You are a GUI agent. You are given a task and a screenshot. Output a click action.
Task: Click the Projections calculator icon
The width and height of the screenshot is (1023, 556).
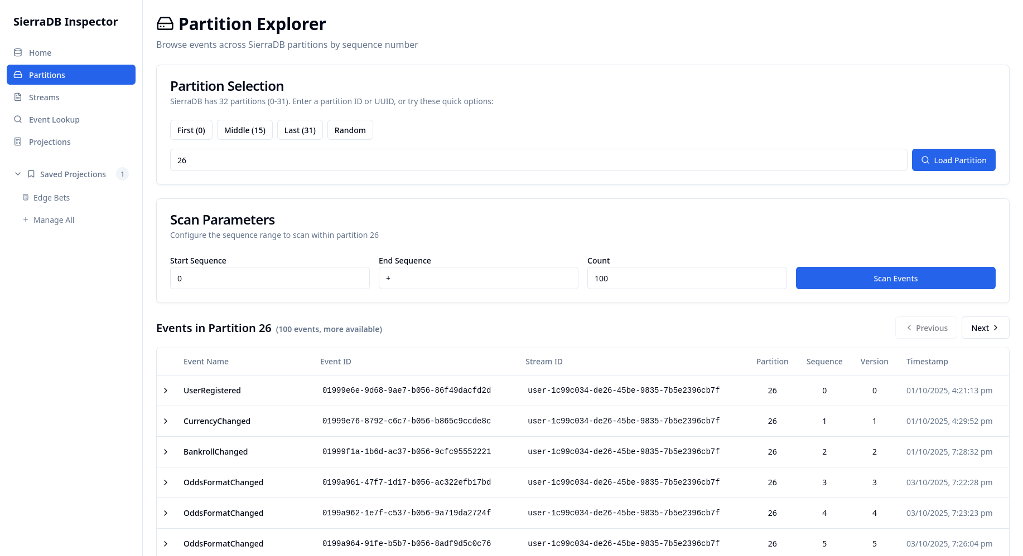coord(18,142)
